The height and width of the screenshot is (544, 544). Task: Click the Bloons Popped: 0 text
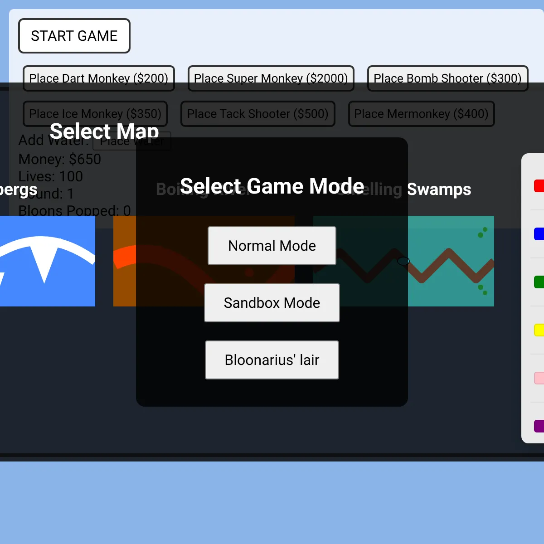[x=75, y=211]
